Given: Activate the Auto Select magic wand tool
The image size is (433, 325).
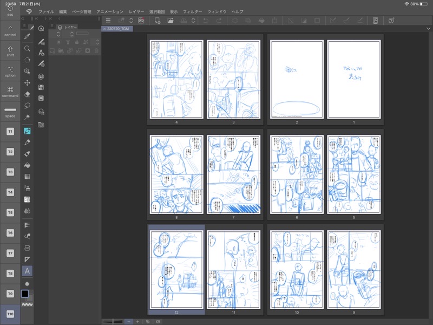Looking at the screenshot, I should [27, 116].
